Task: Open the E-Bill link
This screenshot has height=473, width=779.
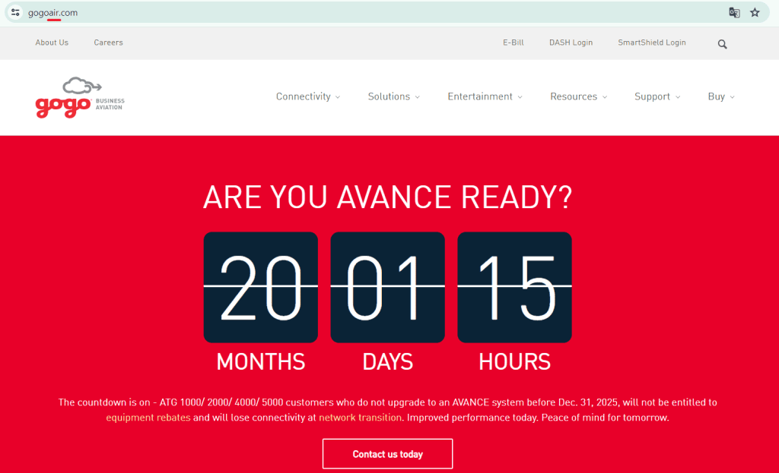Action: point(514,43)
